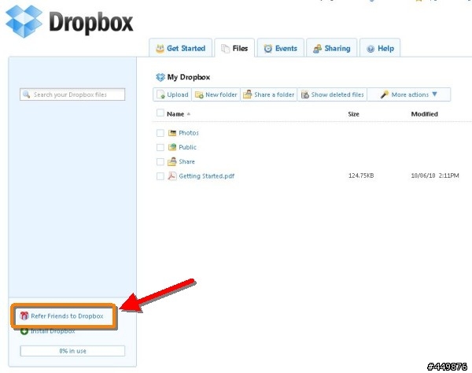Expand the More actions dropdown arrow
Viewport: 472px width, 373px height.
[x=434, y=94]
